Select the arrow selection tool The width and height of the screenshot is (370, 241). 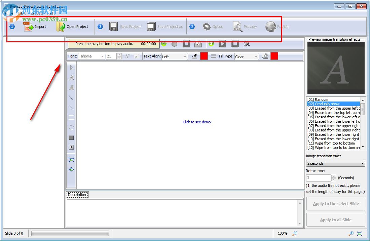(x=71, y=67)
